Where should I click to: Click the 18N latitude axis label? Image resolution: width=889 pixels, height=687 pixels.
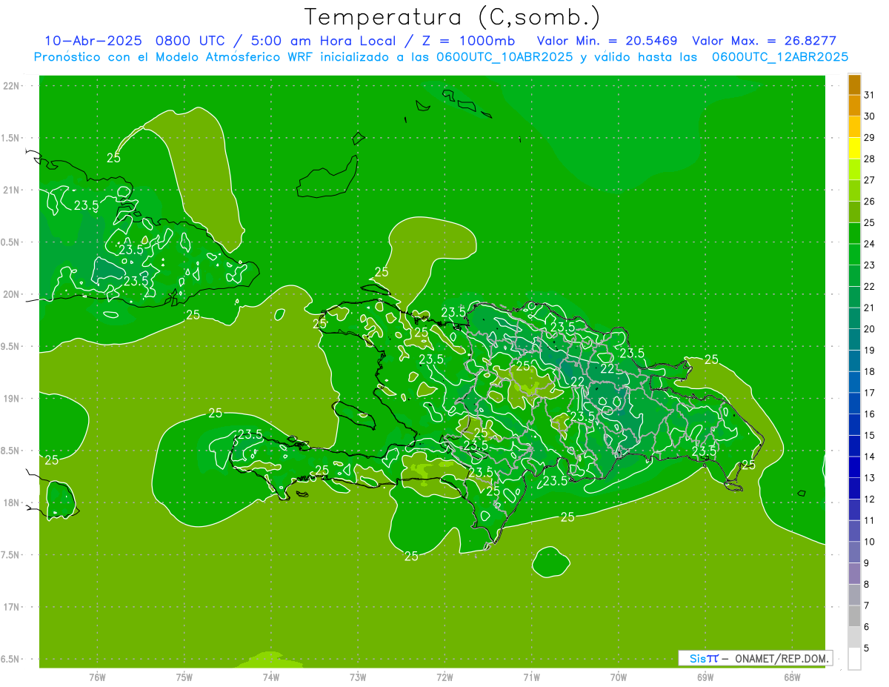(x=12, y=502)
